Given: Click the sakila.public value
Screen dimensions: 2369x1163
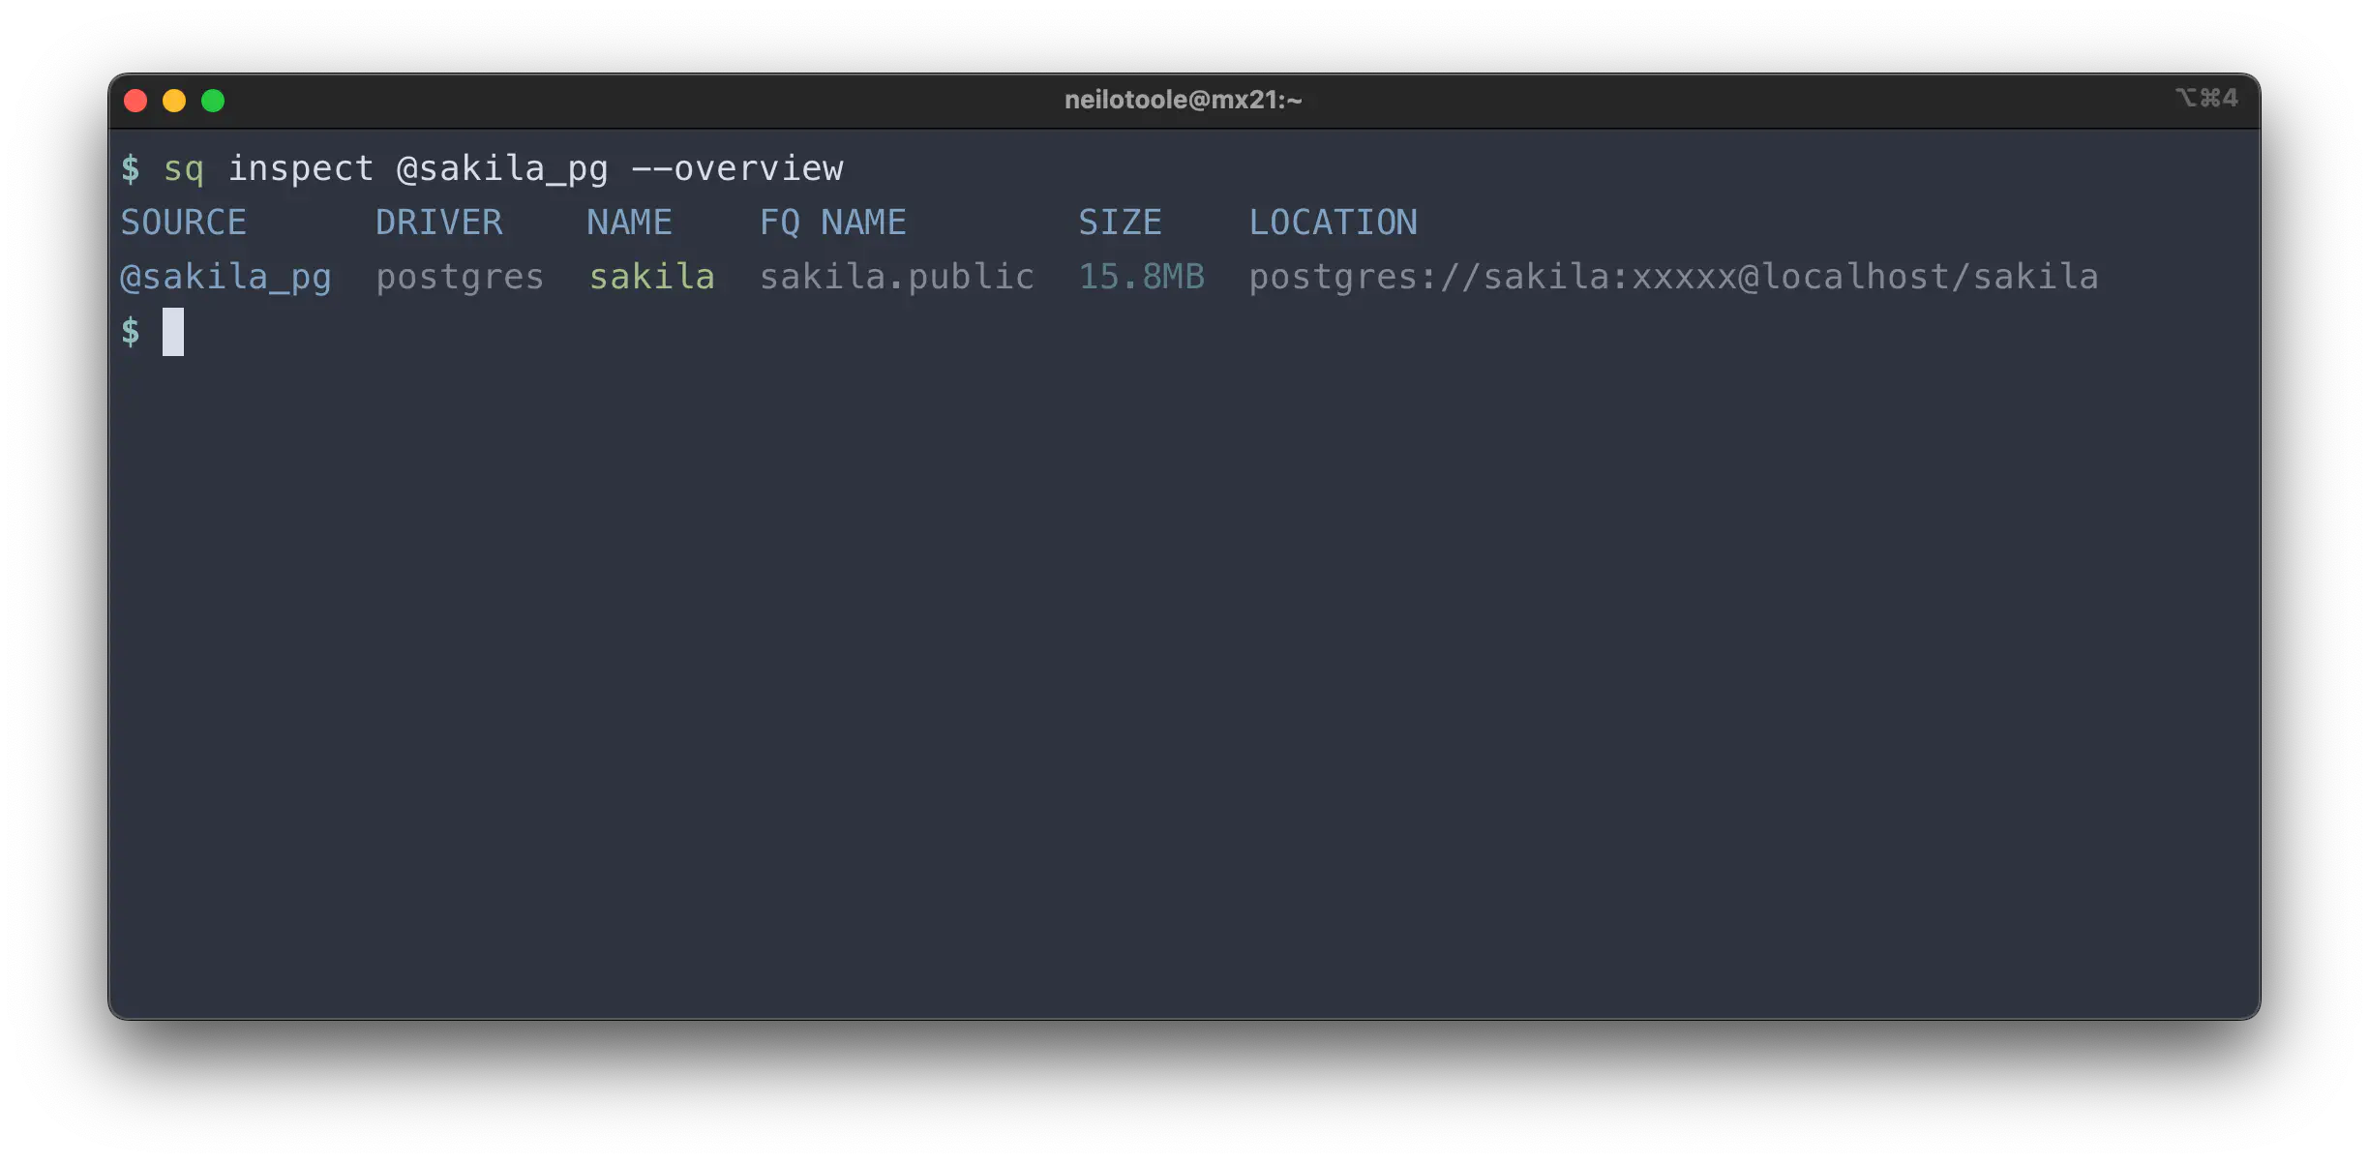Looking at the screenshot, I should point(896,277).
